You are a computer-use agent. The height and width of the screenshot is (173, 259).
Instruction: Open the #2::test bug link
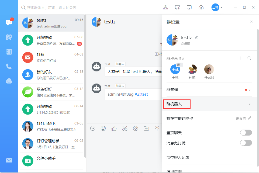click(141, 94)
